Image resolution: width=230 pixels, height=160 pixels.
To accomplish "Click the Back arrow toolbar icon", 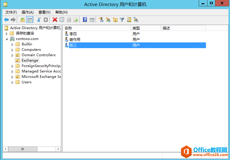I will coord(6,20).
